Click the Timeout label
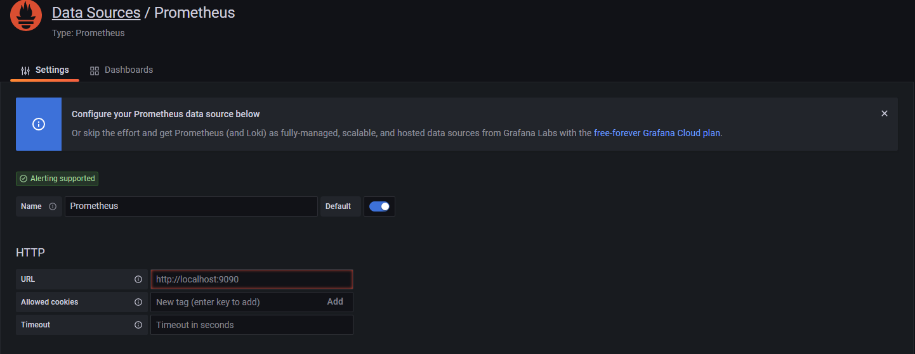Screen dimensions: 915x354 pos(36,325)
